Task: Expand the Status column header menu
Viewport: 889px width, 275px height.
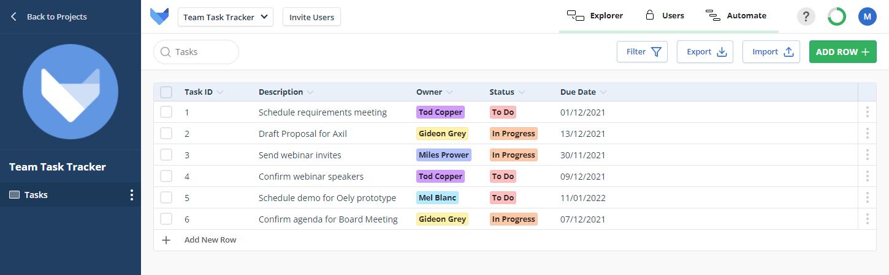Action: [x=522, y=92]
